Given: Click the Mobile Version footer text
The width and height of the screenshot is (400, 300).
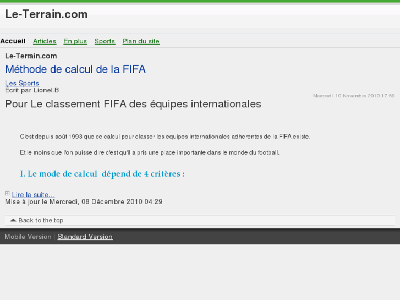Looking at the screenshot, I should pos(28,237).
